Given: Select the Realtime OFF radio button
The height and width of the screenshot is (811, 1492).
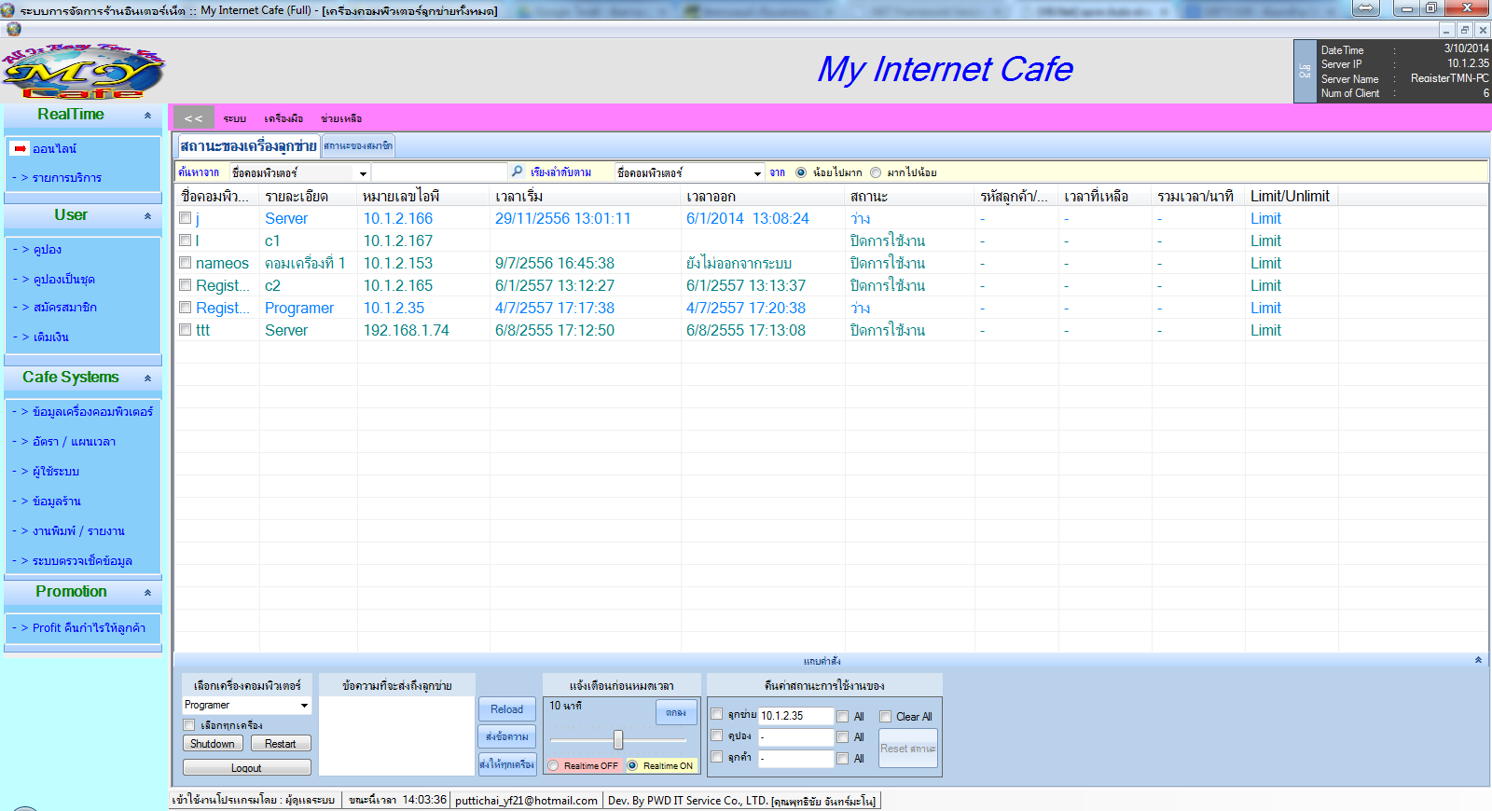Looking at the screenshot, I should (554, 765).
